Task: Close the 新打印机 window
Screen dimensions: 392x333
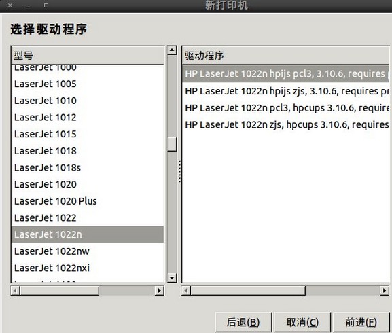Action: 10,5
